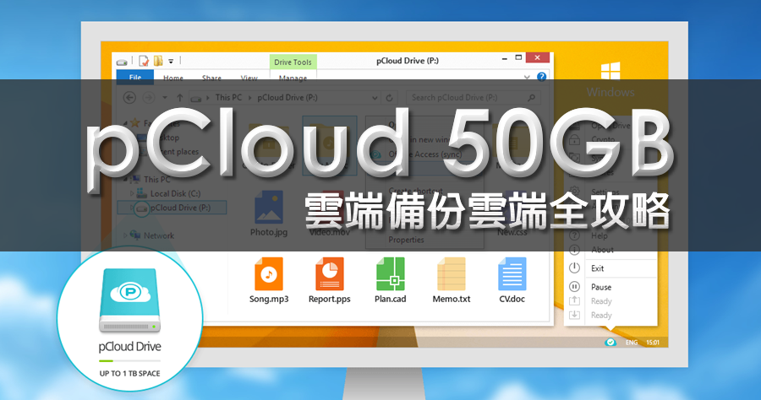Click the pCloud Drive disk logo
761x400 pixels.
pos(130,300)
